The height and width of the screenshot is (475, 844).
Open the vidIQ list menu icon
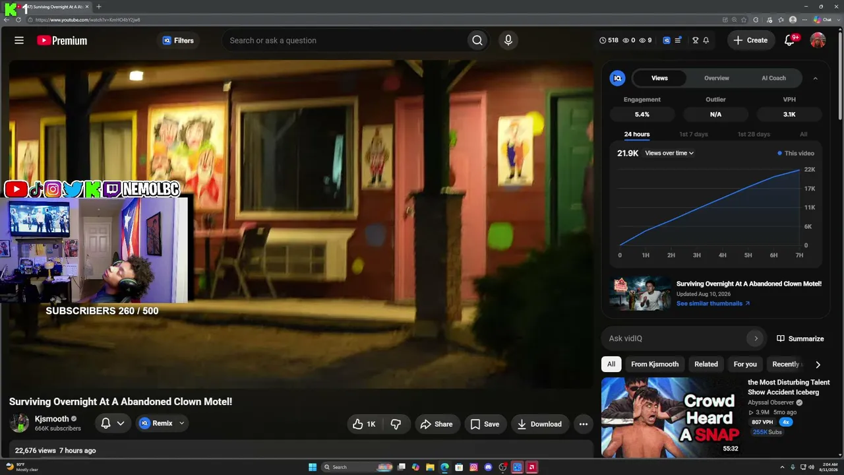[x=678, y=40]
